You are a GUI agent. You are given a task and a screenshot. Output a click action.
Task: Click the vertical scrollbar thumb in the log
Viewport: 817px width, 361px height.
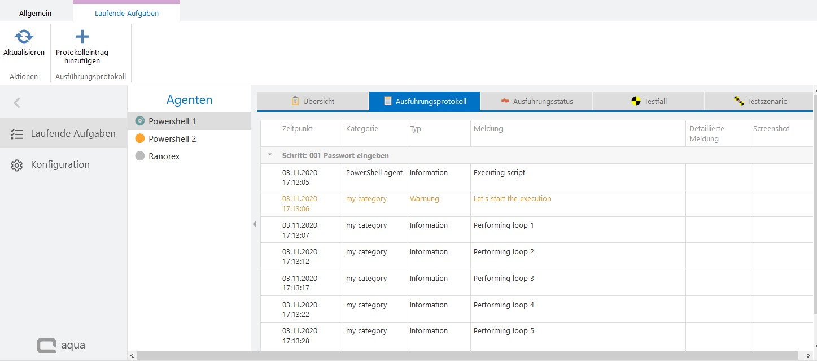coord(814,203)
